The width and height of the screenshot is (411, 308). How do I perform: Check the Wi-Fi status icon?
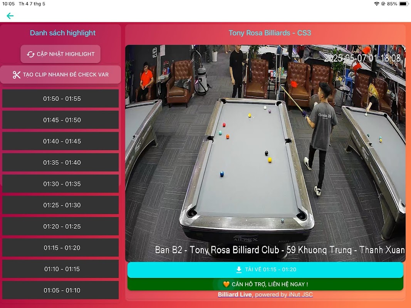376,4
